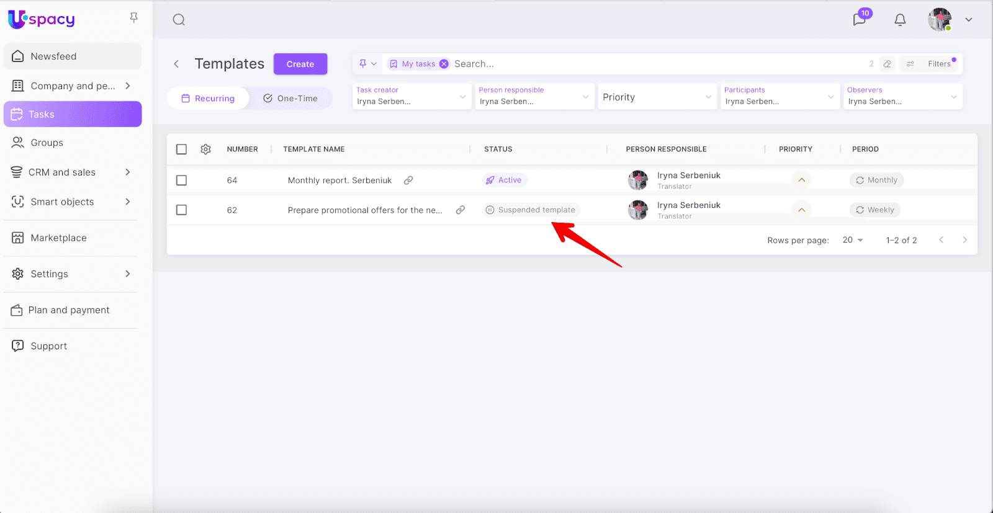Click the Monthly period badge
The width and height of the screenshot is (993, 513).
(x=876, y=180)
